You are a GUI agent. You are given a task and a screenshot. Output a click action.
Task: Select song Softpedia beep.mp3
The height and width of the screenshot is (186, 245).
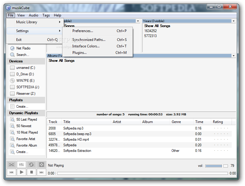coord(77,134)
